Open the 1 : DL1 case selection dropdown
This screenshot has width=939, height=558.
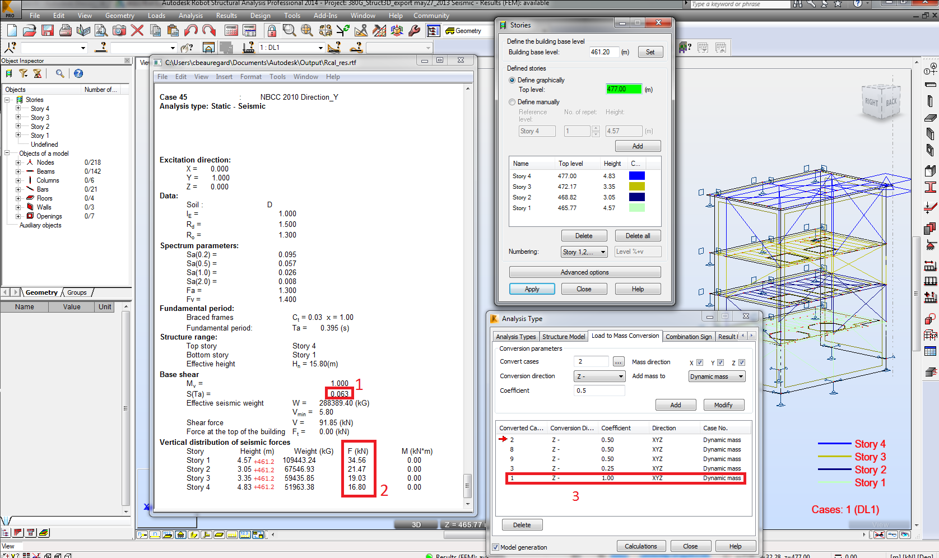tap(320, 48)
